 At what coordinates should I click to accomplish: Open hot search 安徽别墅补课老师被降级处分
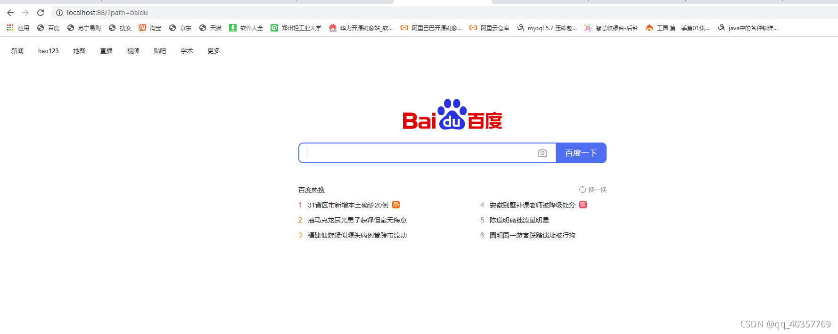(533, 205)
